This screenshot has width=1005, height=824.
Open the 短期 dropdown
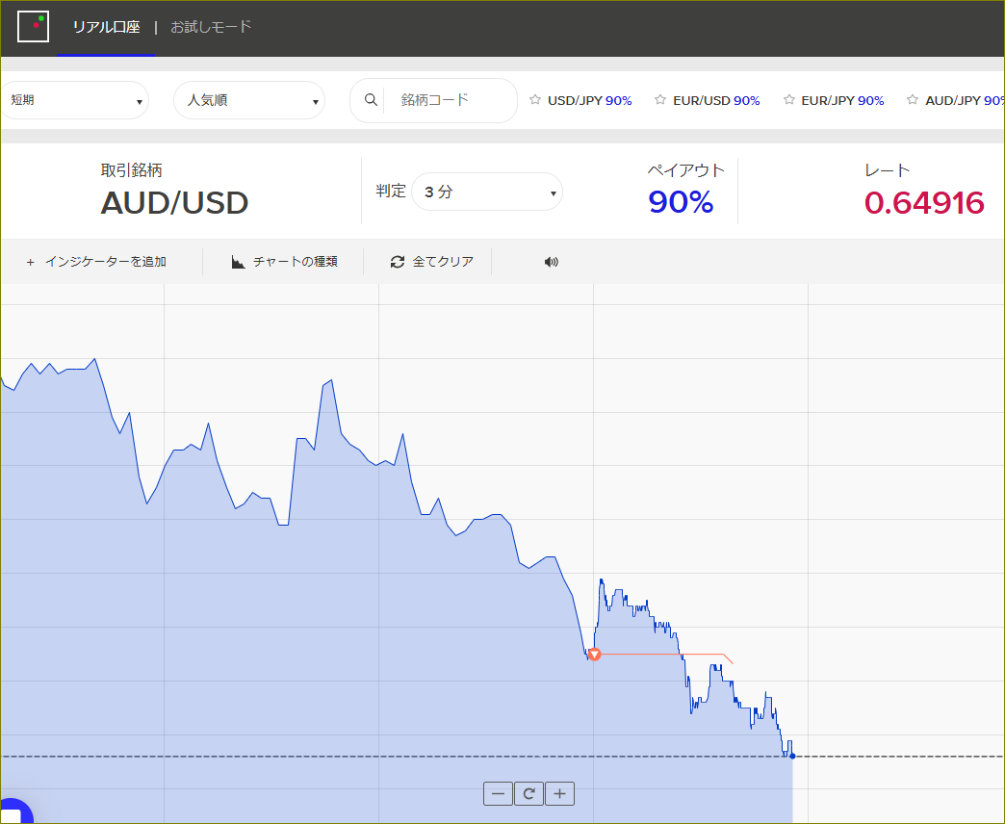tap(75, 100)
